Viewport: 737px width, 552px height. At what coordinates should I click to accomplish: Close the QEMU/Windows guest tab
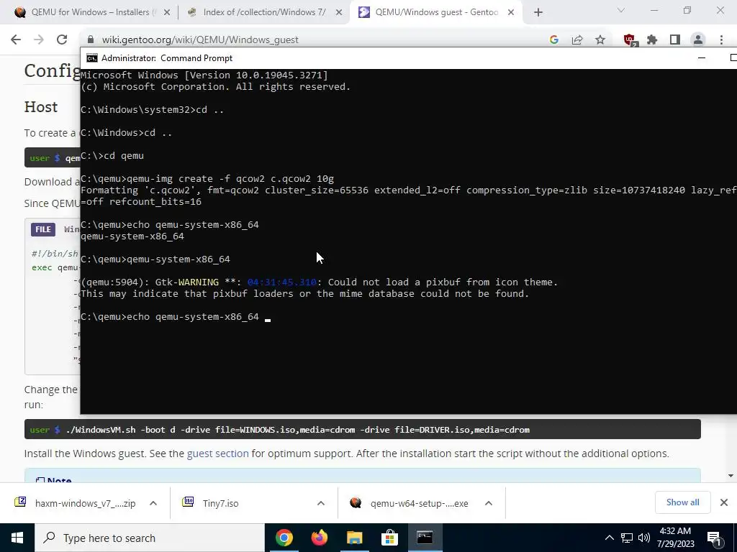pyautogui.click(x=511, y=13)
